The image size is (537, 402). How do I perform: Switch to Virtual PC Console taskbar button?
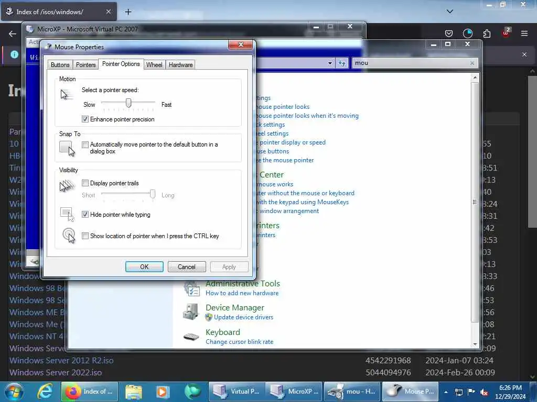pyautogui.click(x=237, y=392)
